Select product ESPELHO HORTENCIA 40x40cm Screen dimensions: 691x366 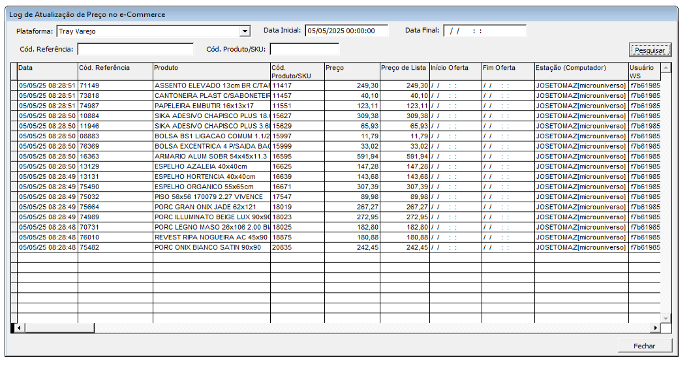pos(212,177)
